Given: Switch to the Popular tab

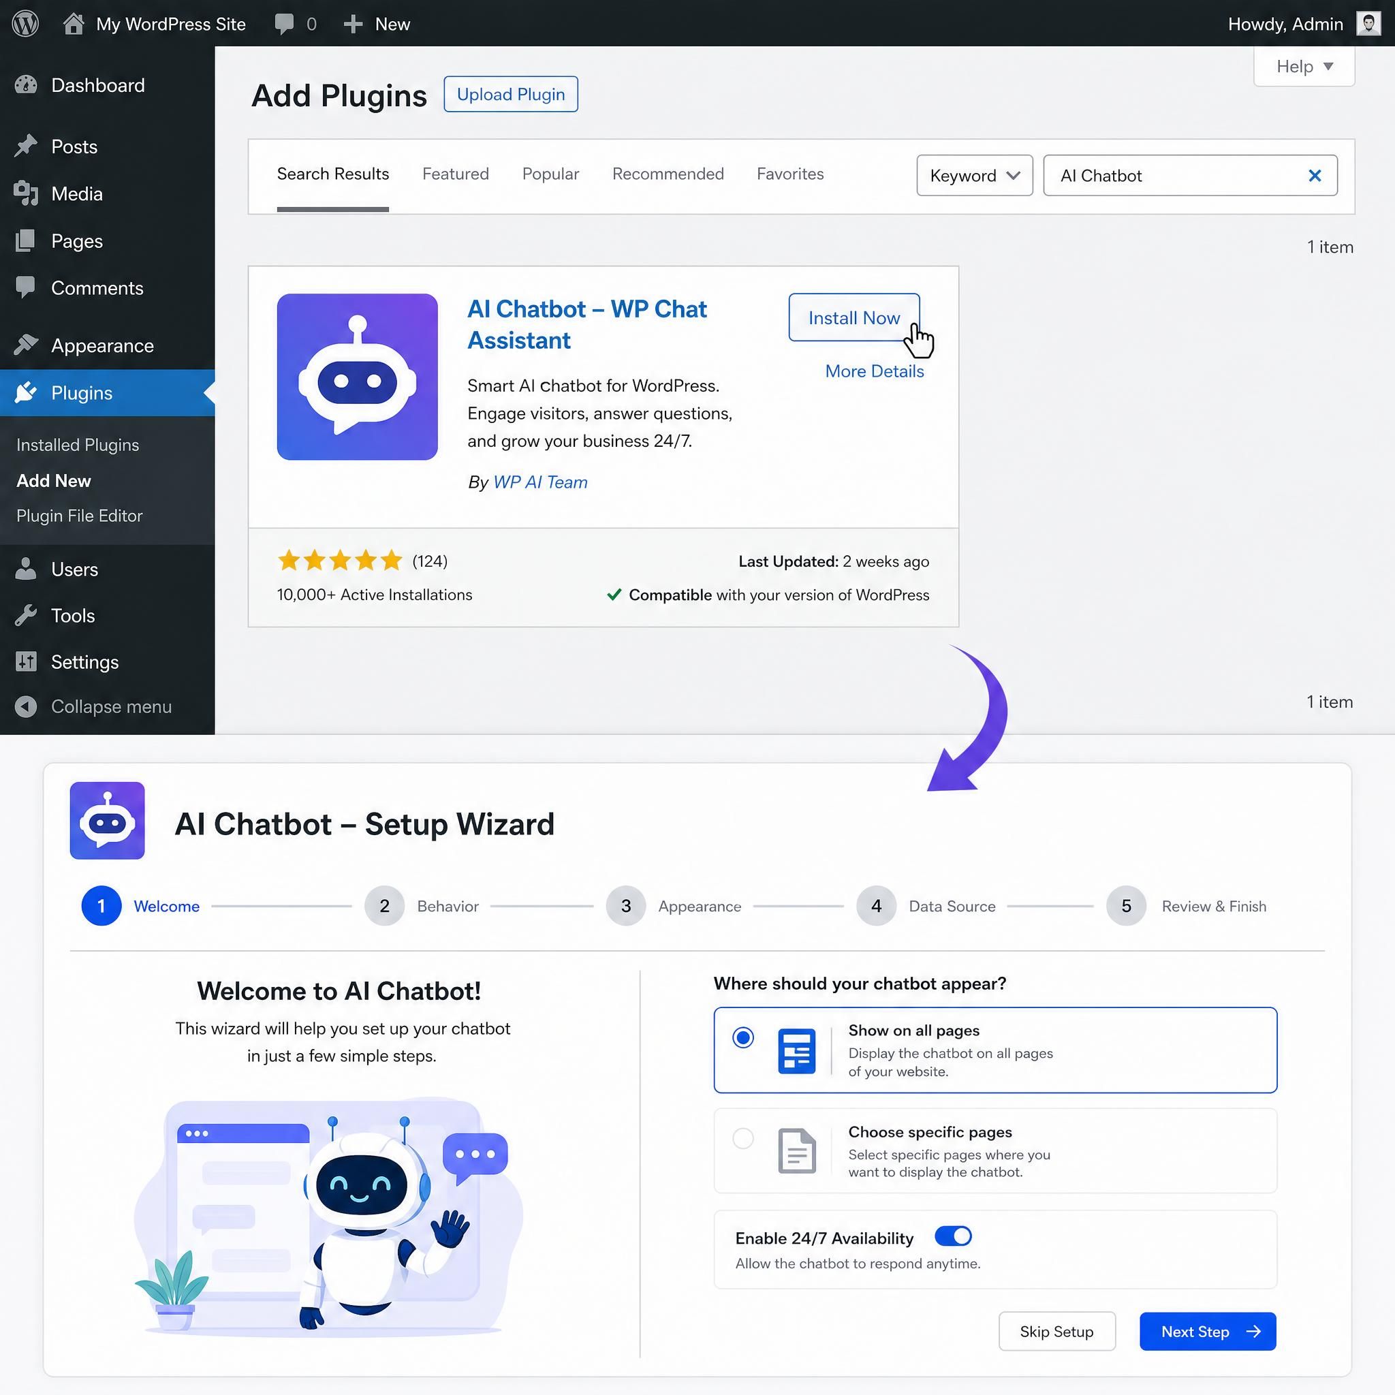Looking at the screenshot, I should (x=551, y=174).
